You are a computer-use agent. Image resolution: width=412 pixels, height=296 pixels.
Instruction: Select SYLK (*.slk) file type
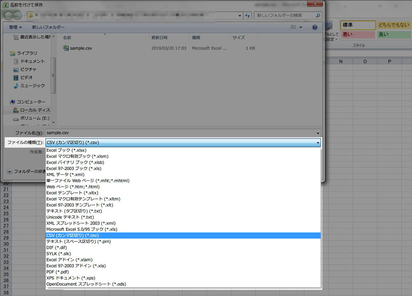[183, 254]
